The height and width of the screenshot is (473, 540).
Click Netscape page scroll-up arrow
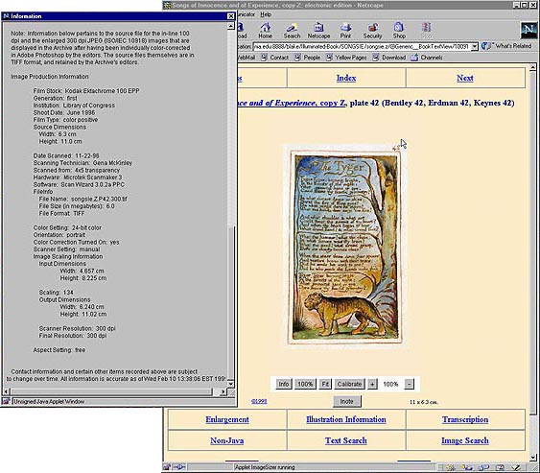(533, 67)
